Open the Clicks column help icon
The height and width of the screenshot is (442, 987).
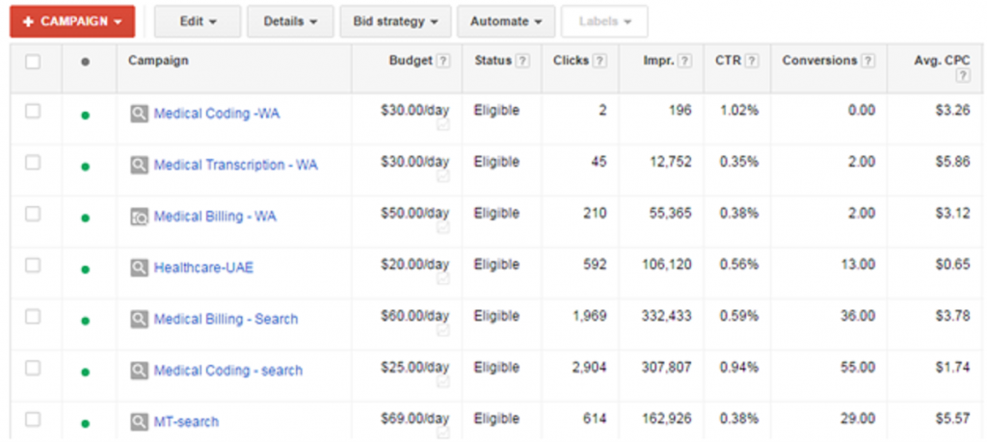click(x=600, y=61)
